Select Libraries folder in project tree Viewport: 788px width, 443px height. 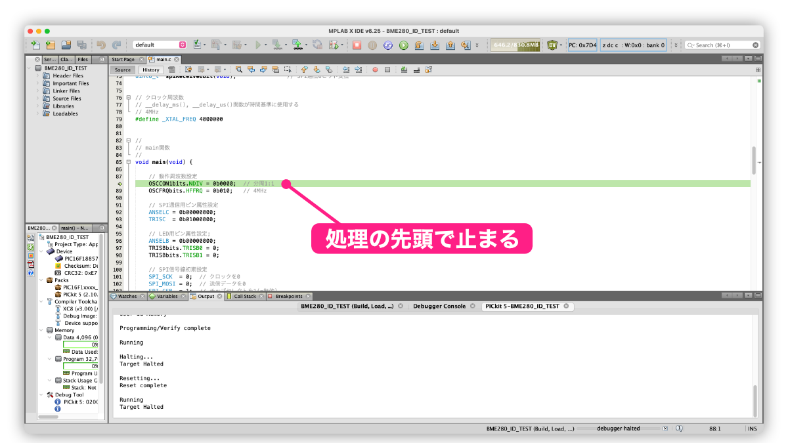63,106
